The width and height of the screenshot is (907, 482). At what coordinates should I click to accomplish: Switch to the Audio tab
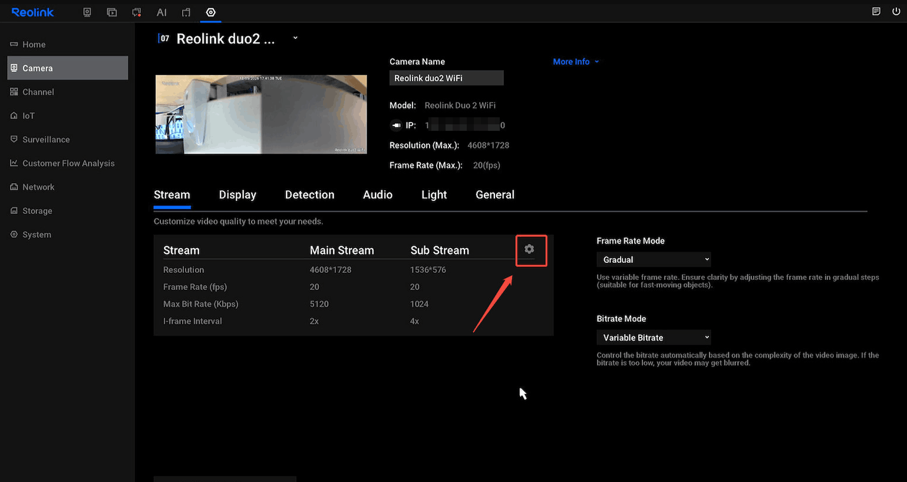[x=378, y=195]
